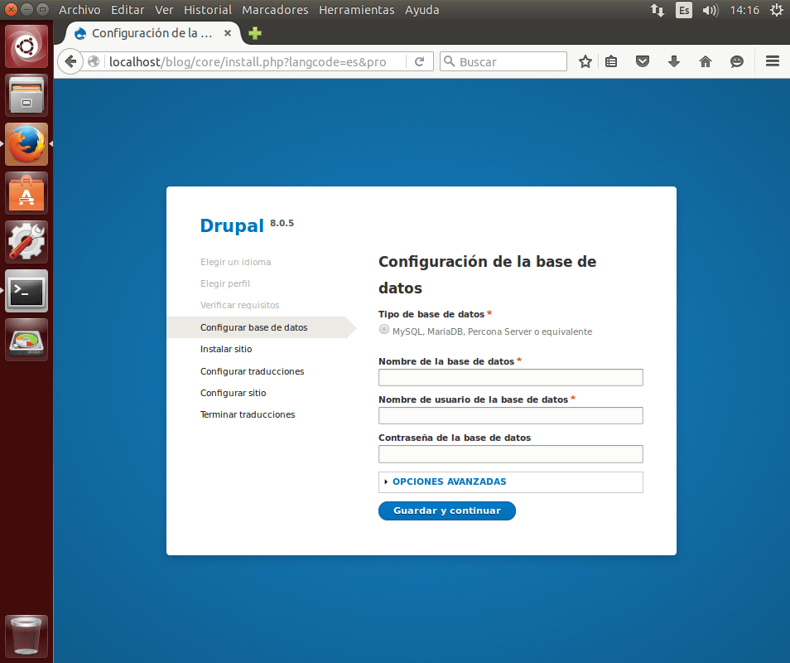Click the Configurar base de datos step
The image size is (790, 663).
click(x=254, y=327)
